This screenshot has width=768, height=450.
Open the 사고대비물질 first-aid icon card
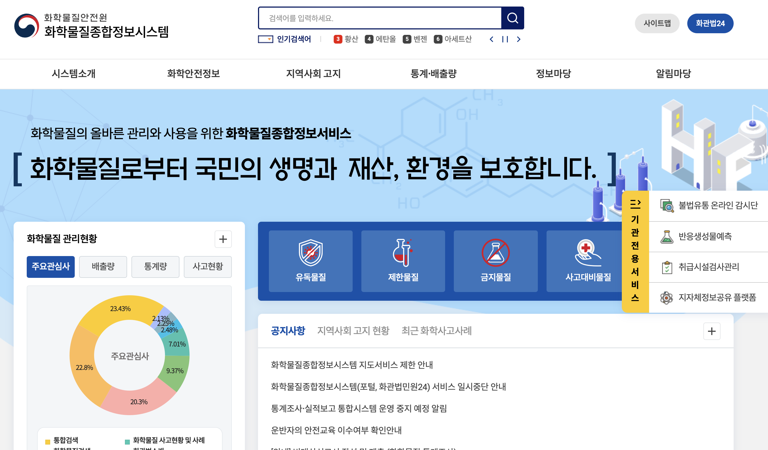(584, 261)
